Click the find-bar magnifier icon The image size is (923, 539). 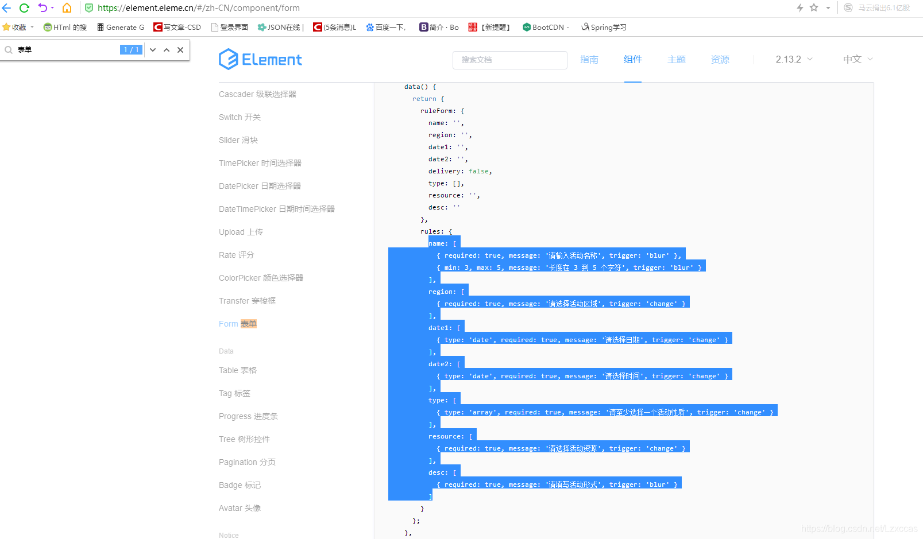pyautogui.click(x=9, y=50)
